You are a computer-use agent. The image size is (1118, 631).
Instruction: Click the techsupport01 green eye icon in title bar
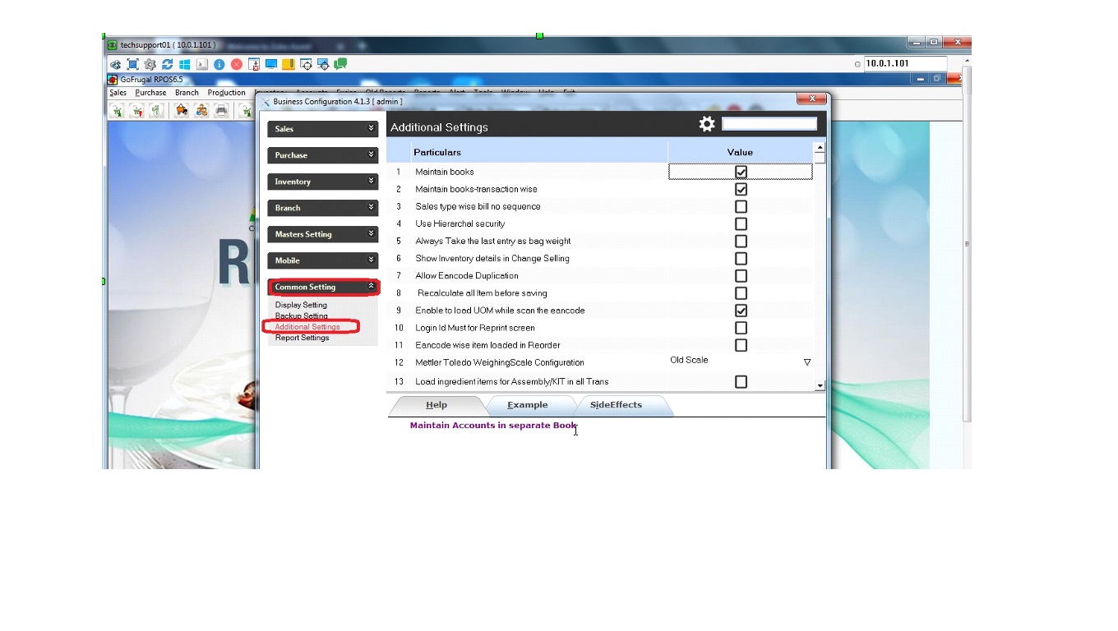point(113,45)
